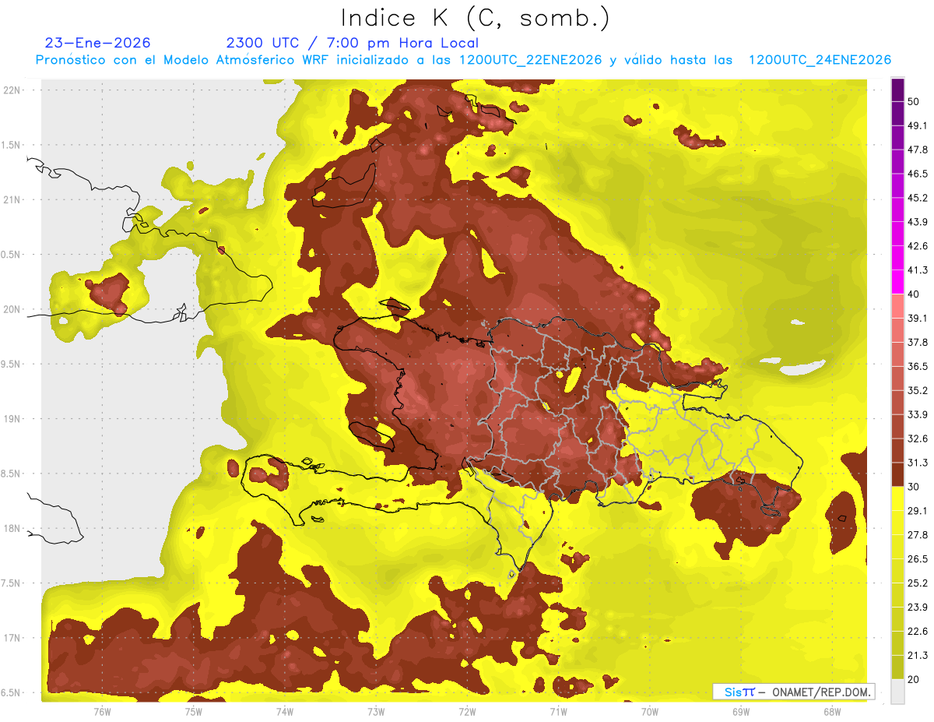The image size is (934, 722).
Task: Click the colorbar label "49.1"
Action: click(918, 125)
